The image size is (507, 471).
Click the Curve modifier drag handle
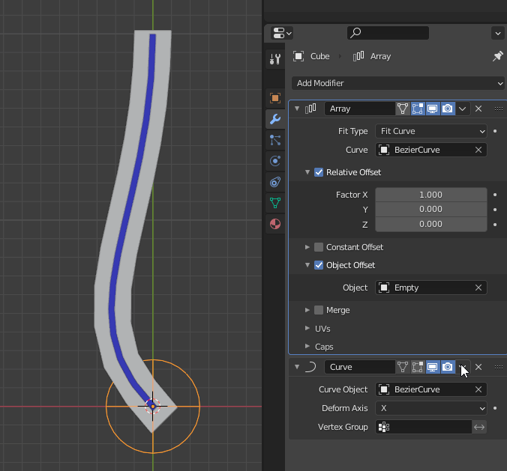click(499, 367)
